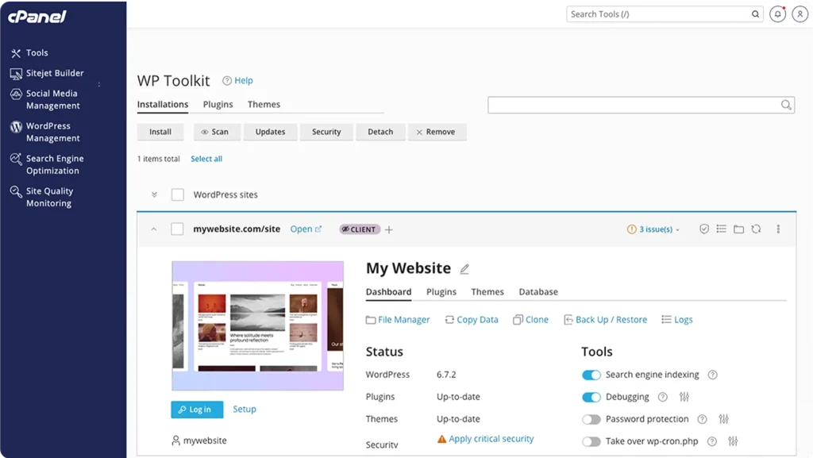Open the folder icon next to the refresh icon

click(738, 229)
